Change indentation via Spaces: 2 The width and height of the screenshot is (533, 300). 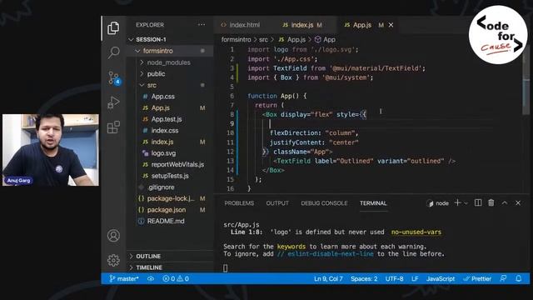point(364,278)
